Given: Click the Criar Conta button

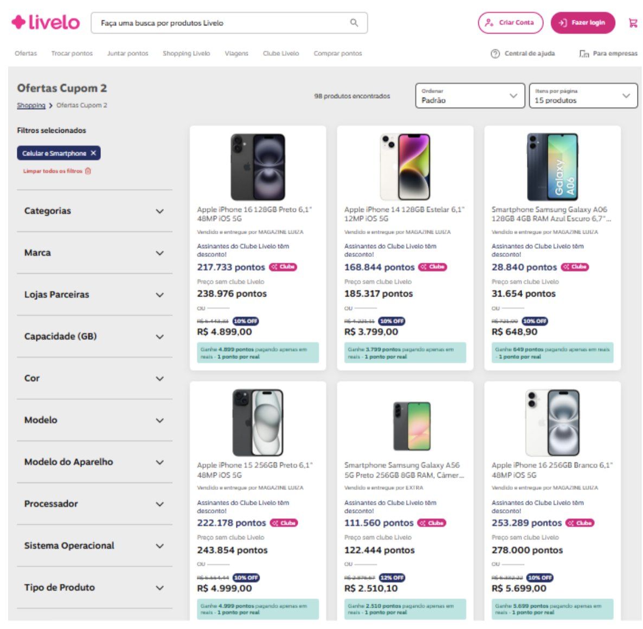Looking at the screenshot, I should coord(510,23).
